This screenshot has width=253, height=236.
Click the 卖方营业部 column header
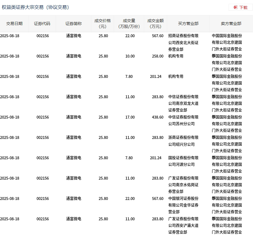[231, 24]
